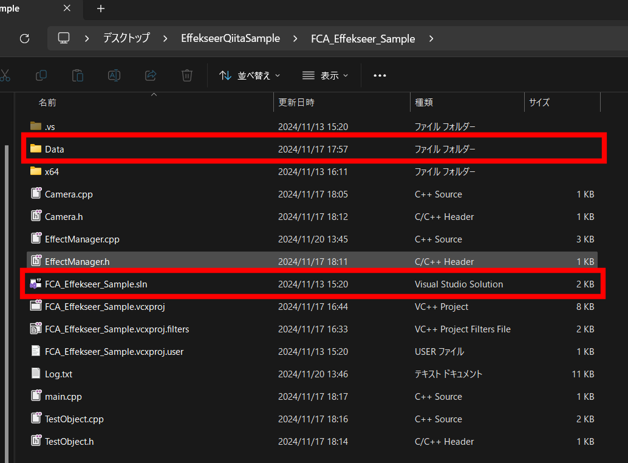
Task: Close the current Explorer tab
Action: point(67,8)
